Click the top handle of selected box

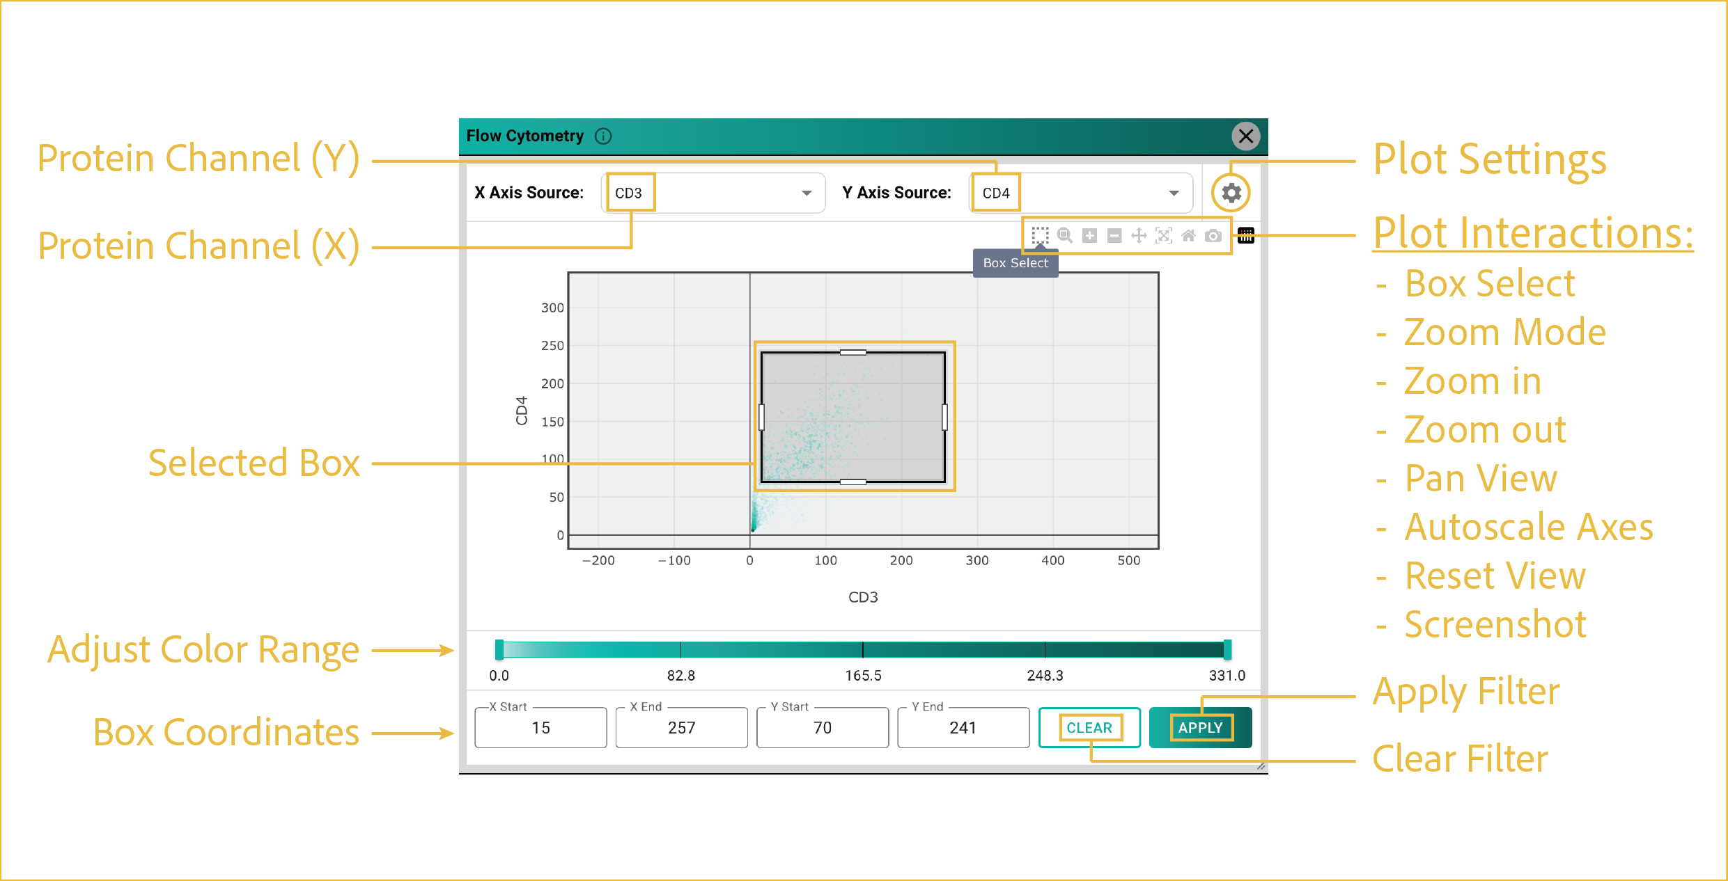pos(853,353)
